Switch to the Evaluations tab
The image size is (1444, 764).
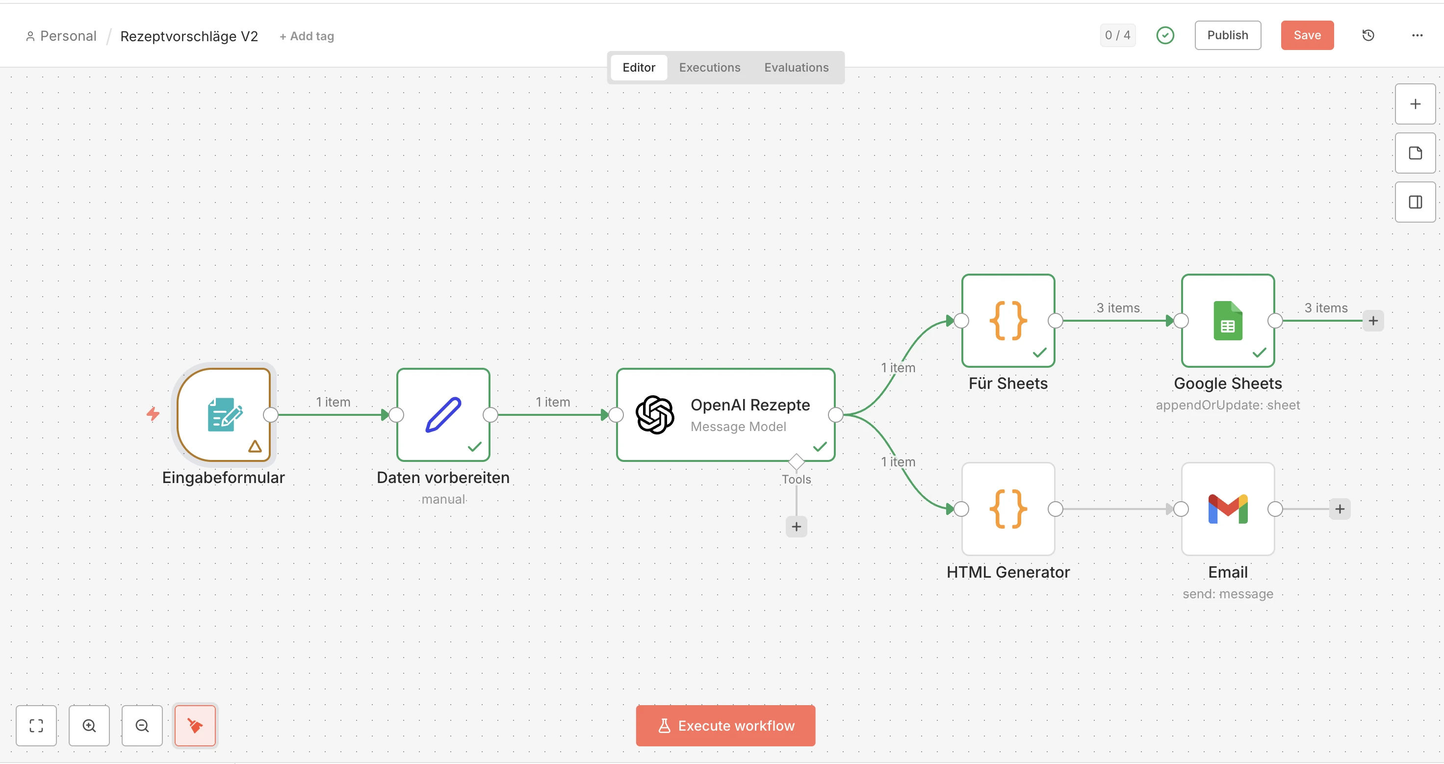coord(796,67)
